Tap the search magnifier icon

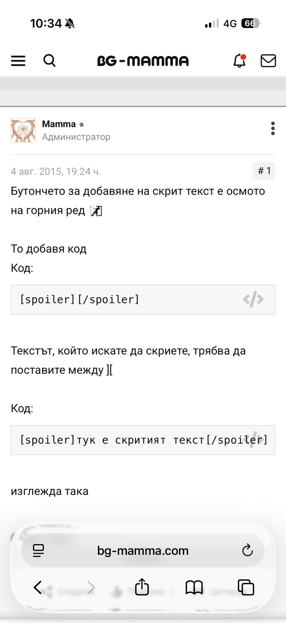click(x=49, y=61)
